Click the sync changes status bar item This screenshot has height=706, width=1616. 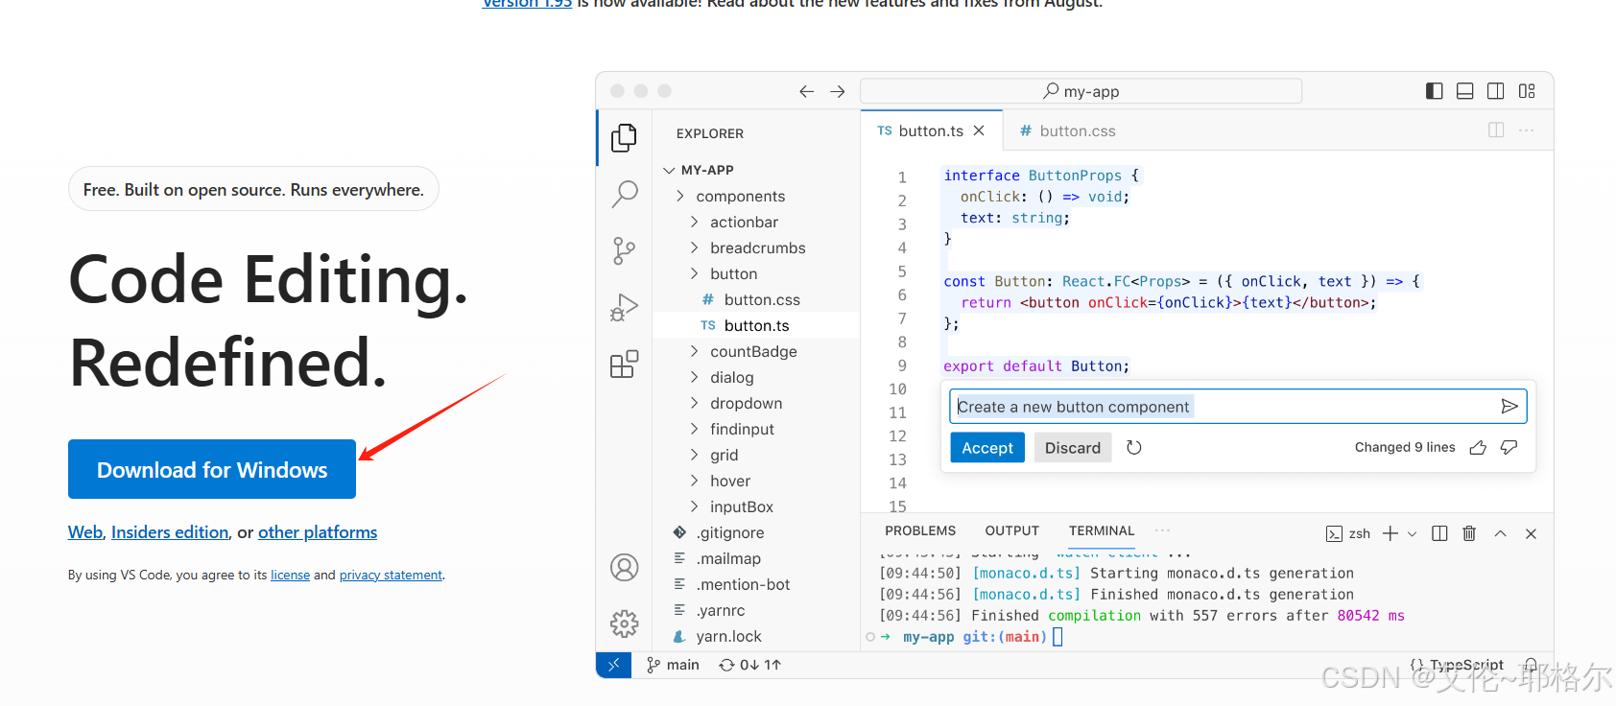750,665
